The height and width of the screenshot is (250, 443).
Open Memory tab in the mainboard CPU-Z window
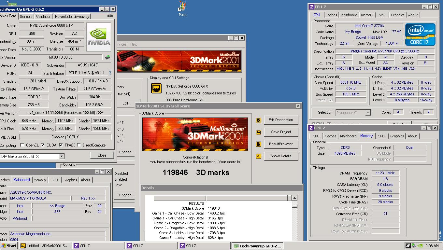[40, 180]
